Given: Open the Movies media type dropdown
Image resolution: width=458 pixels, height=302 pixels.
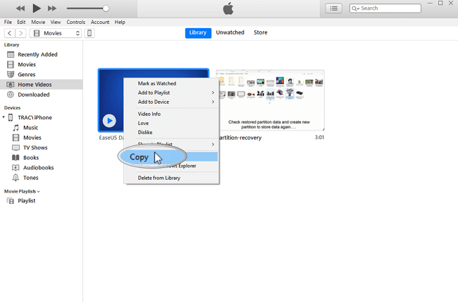Looking at the screenshot, I should pos(56,33).
